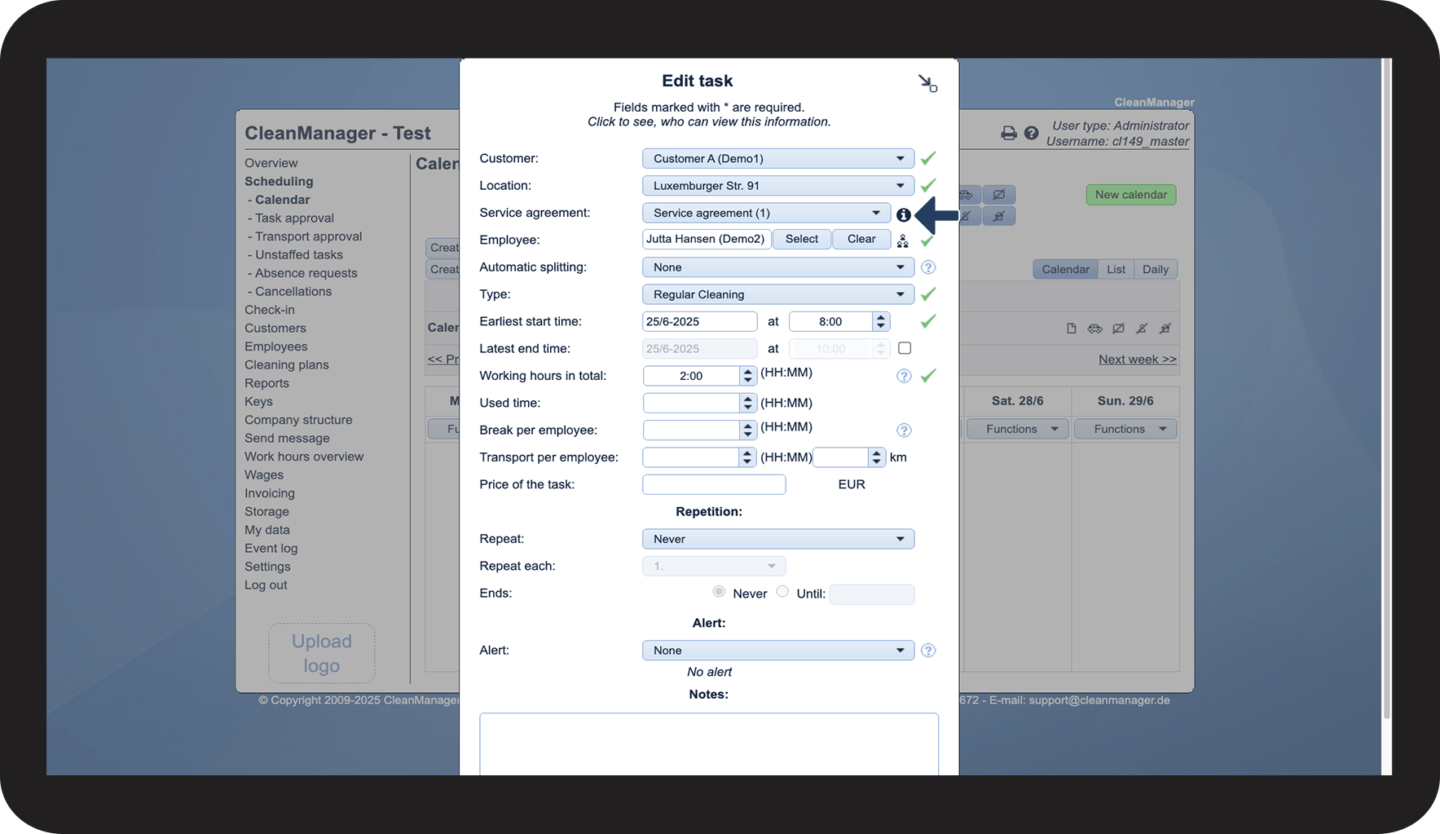Click the last crossed-out icon in calendar header row
Image resolution: width=1440 pixels, height=834 pixels.
tap(1165, 329)
